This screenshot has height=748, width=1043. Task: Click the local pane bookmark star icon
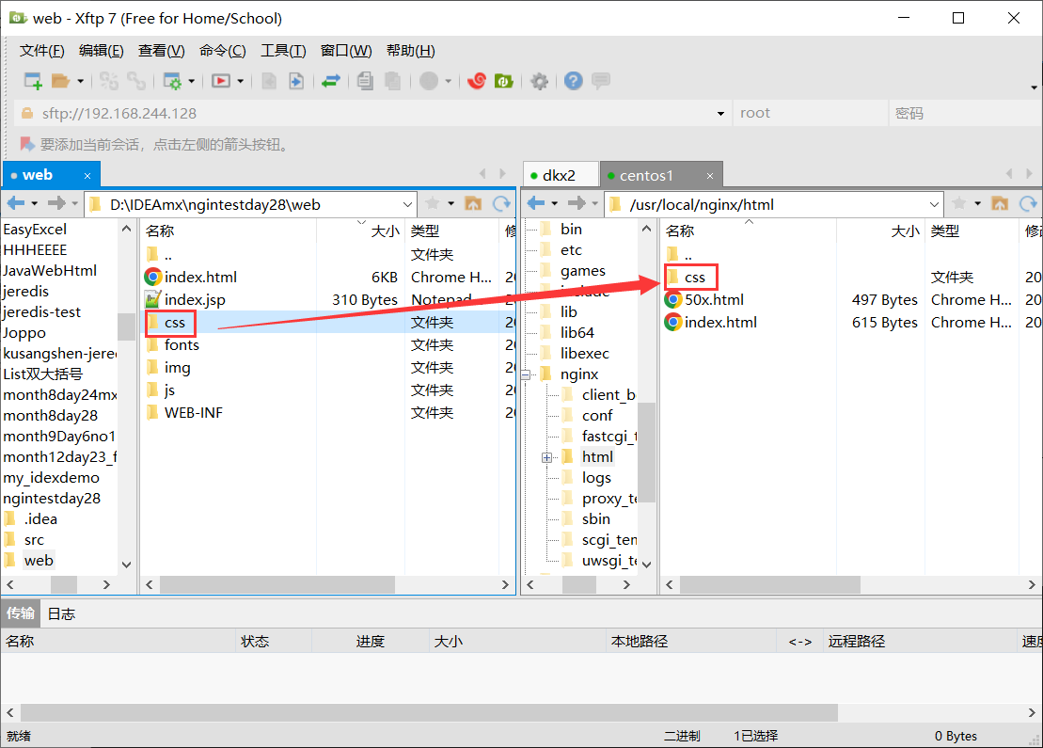(433, 203)
